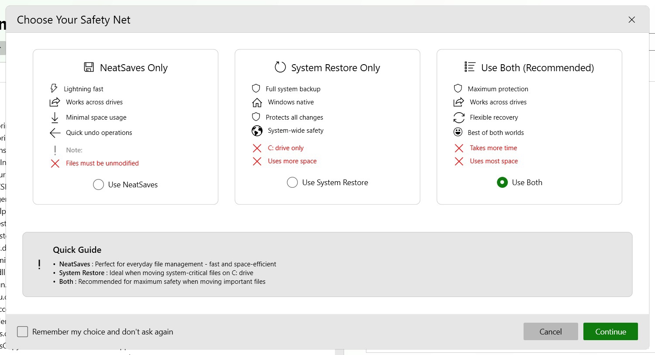655x355 pixels.
Task: Click the red X beside C: drive only
Action: coord(257,148)
